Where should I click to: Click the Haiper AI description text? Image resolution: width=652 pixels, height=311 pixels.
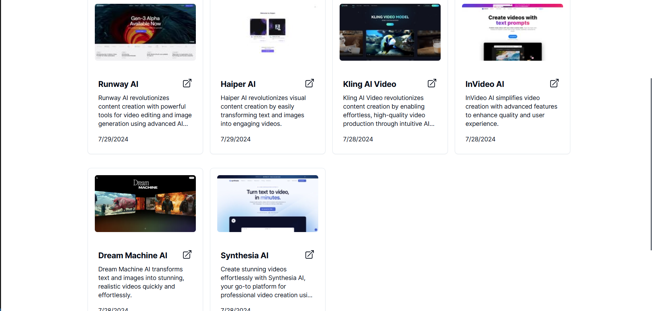[263, 111]
